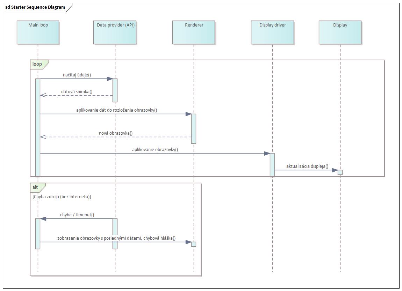Pick the Display driver lifeline header

pos(272,32)
